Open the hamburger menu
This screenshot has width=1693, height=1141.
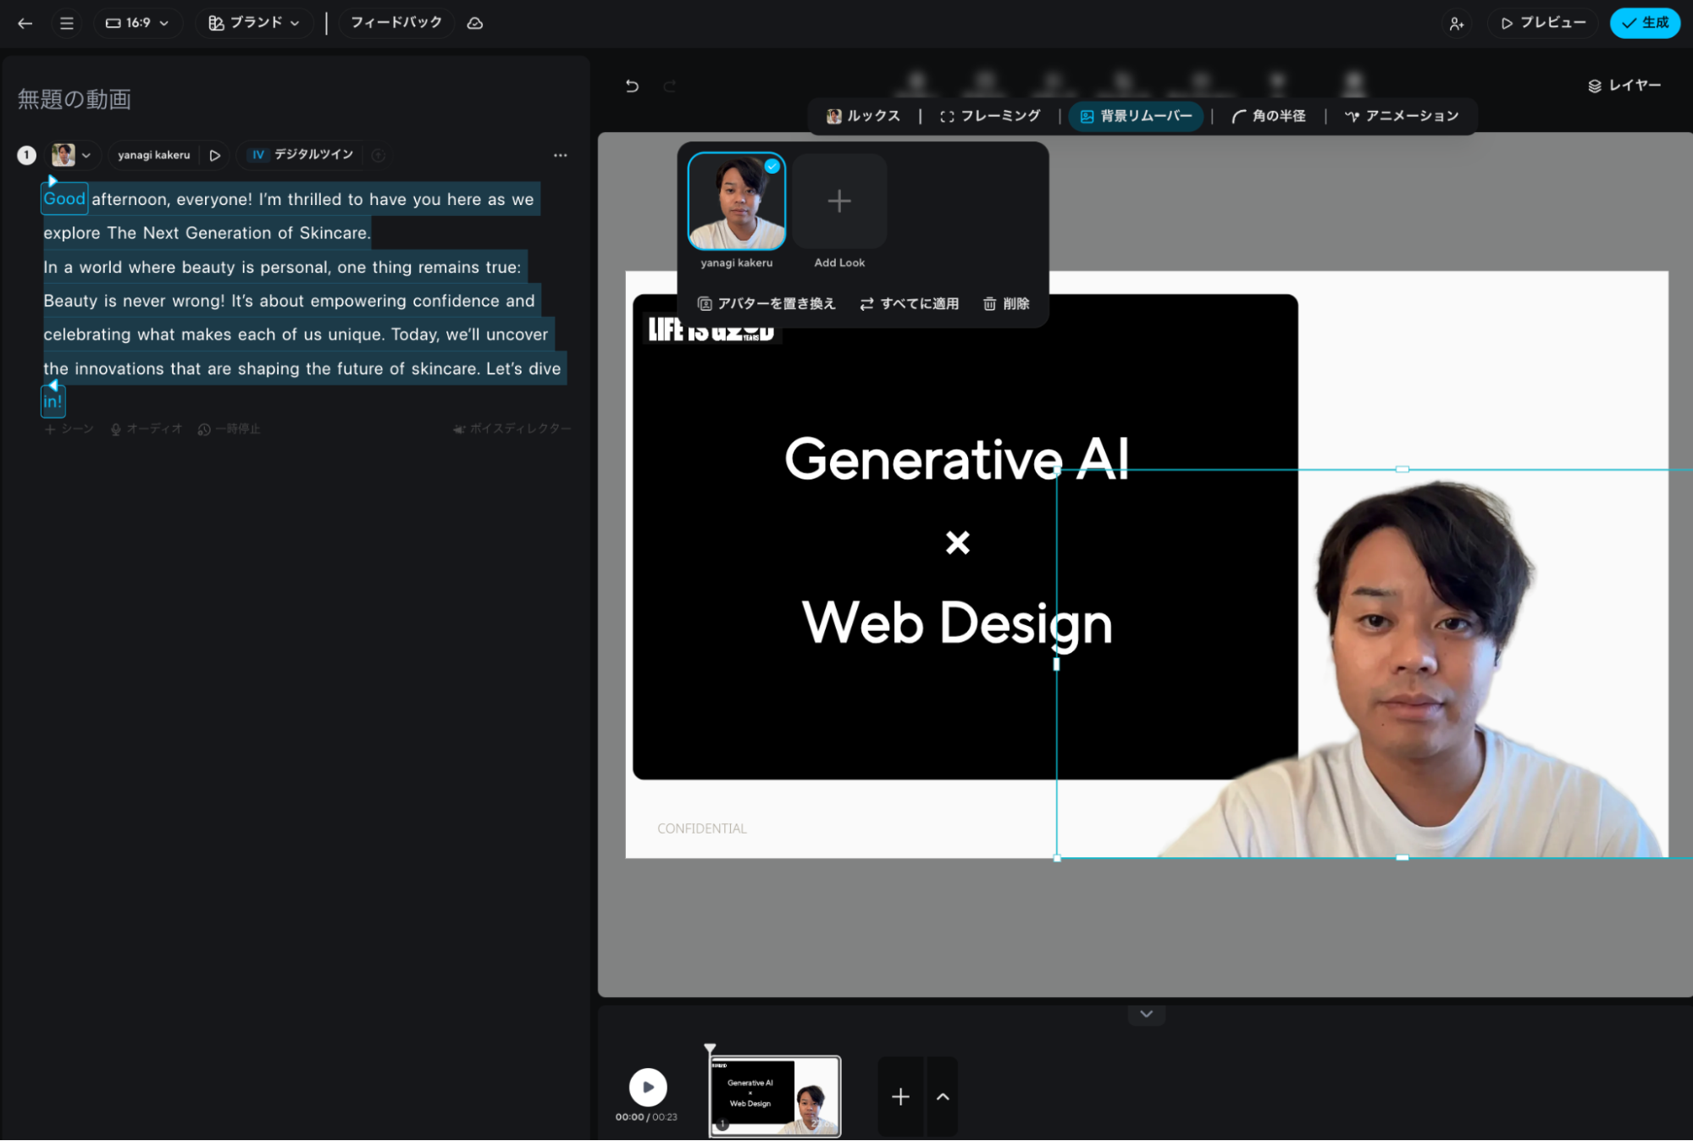point(67,23)
